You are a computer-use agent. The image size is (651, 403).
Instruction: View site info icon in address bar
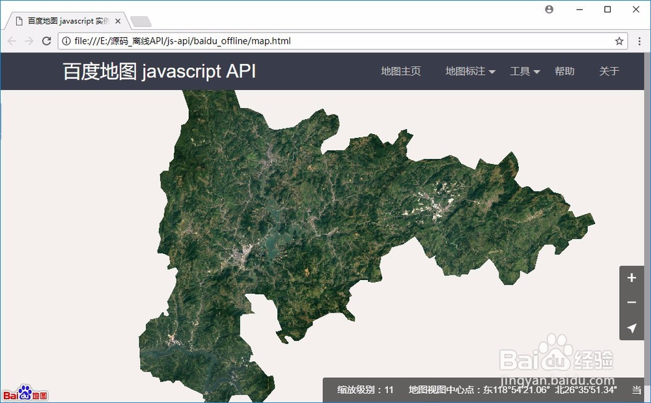click(x=66, y=40)
